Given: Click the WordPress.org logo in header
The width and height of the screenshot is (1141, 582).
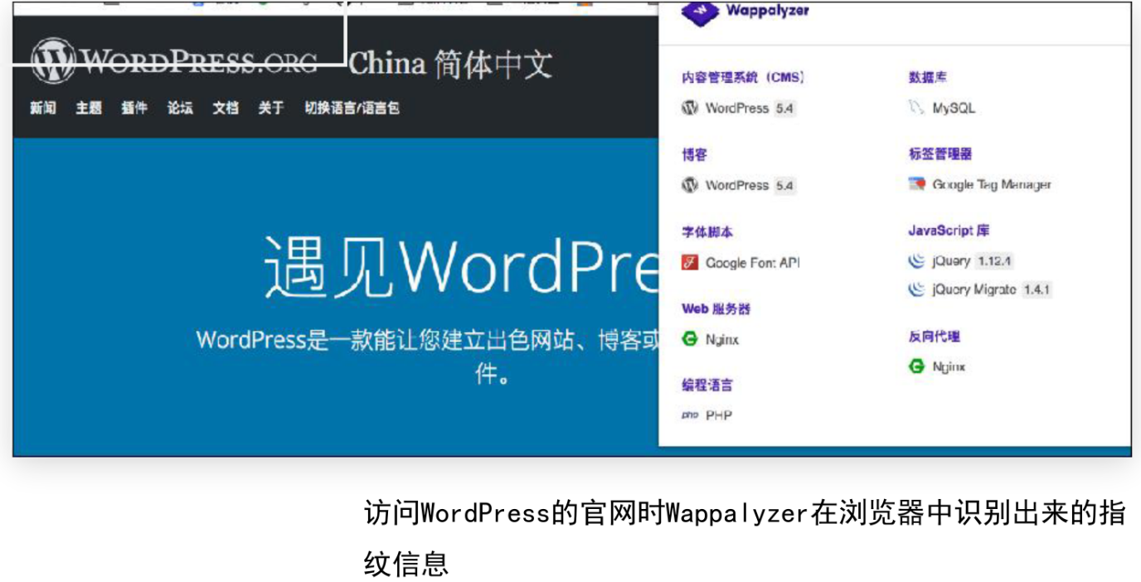Looking at the screenshot, I should click(x=174, y=62).
